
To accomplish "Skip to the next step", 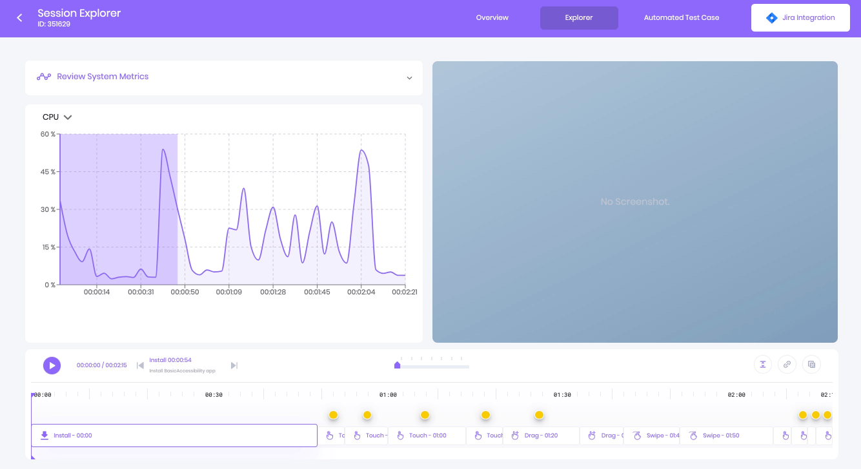I will pos(234,366).
